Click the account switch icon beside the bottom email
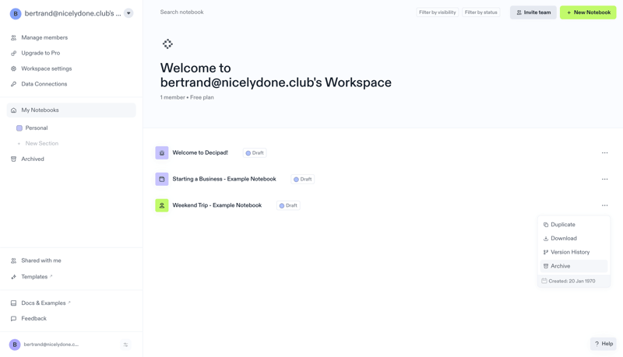The width and height of the screenshot is (623, 357). tap(125, 345)
